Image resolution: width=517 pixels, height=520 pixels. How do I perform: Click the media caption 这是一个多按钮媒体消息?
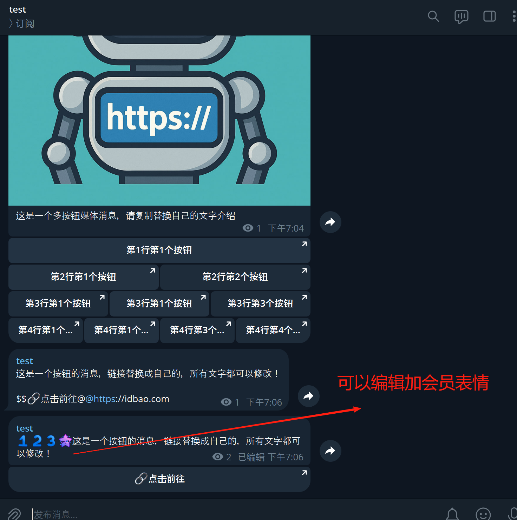point(126,216)
